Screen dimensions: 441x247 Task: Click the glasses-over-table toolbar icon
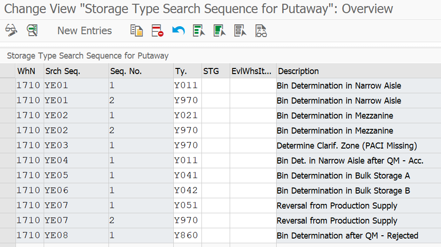tap(261, 30)
